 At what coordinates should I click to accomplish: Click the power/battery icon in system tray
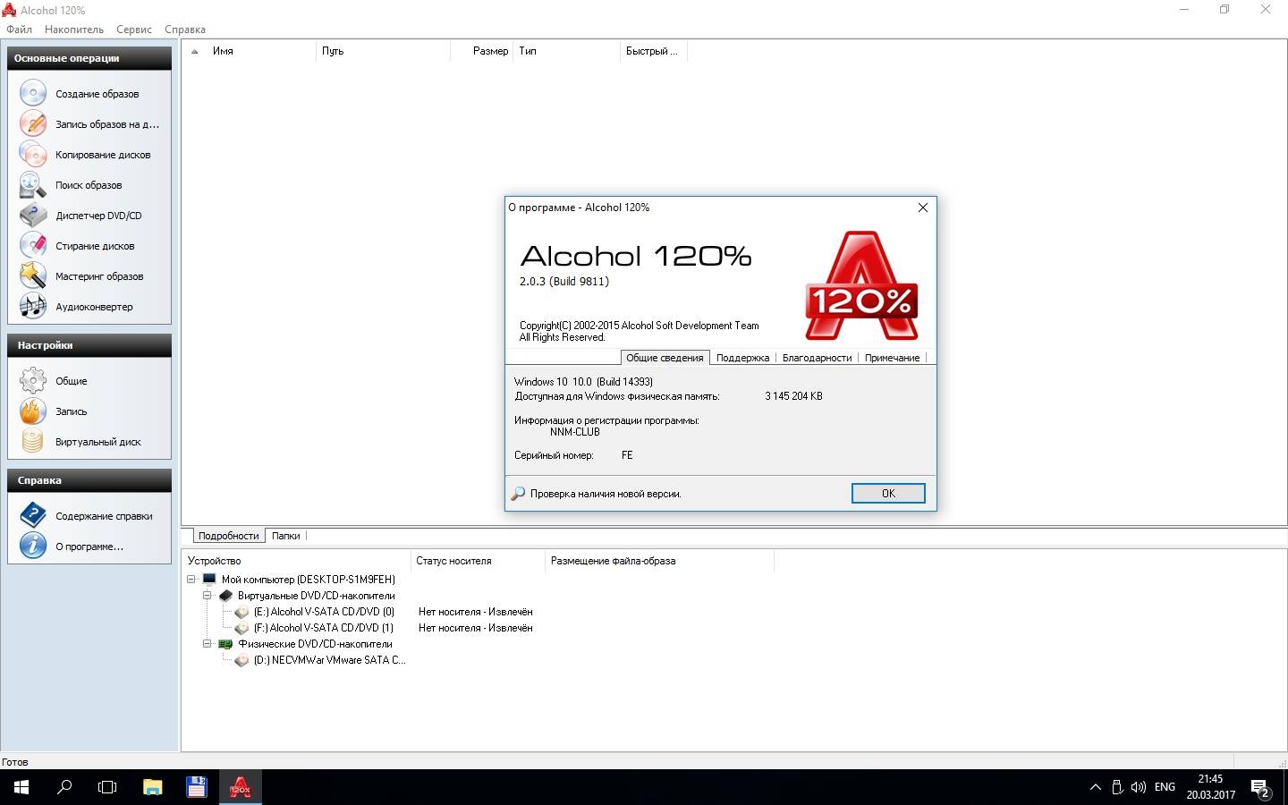point(1117,787)
